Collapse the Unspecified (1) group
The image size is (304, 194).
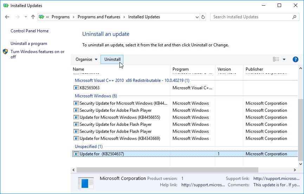(89, 147)
